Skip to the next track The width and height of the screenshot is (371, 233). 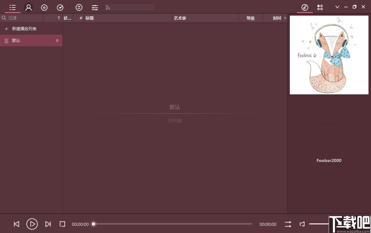48,224
